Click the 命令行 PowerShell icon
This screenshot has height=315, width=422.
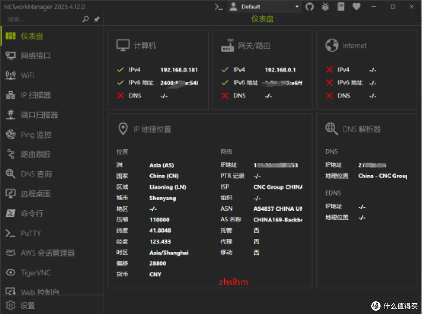click(x=11, y=213)
